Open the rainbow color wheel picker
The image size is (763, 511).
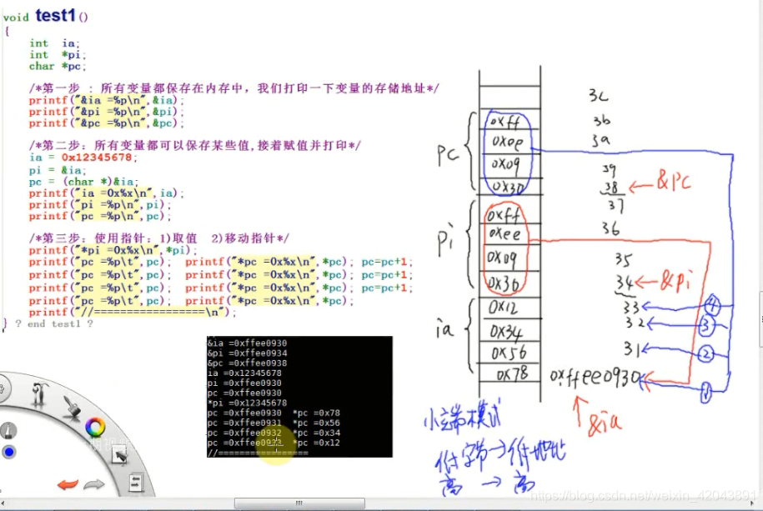tap(95, 428)
